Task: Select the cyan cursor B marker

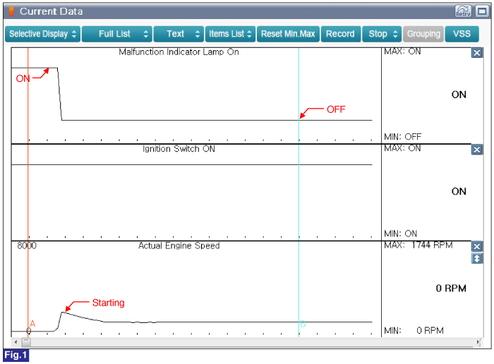Action: 303,324
